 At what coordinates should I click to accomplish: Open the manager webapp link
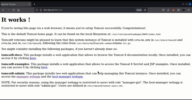(28, 77)
